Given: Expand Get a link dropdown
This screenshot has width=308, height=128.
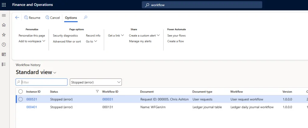Looking at the screenshot, I should point(116,35).
